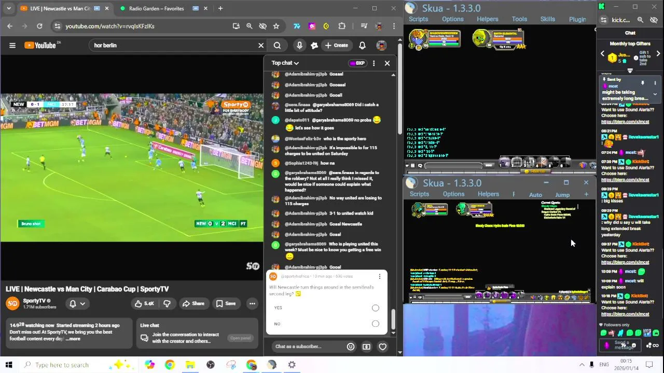Open poll three-dot options menu
Image resolution: width=664 pixels, height=373 pixels.
coord(379,276)
